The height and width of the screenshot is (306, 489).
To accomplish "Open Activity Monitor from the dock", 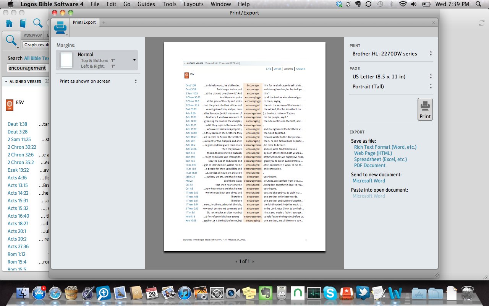I will pos(314,293).
